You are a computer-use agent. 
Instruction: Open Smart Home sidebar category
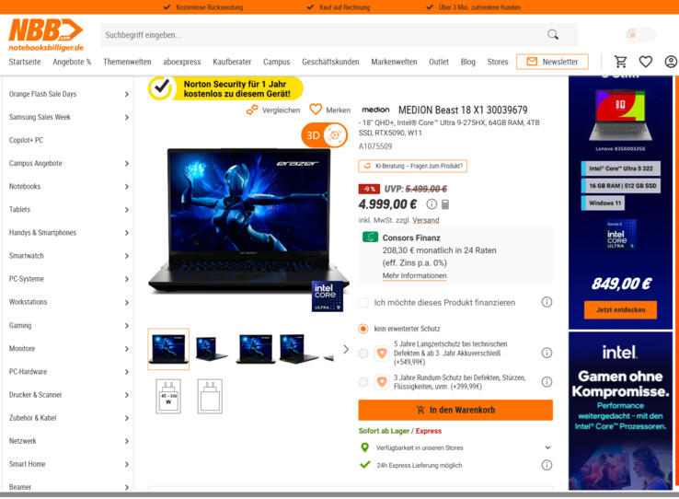click(x=28, y=464)
